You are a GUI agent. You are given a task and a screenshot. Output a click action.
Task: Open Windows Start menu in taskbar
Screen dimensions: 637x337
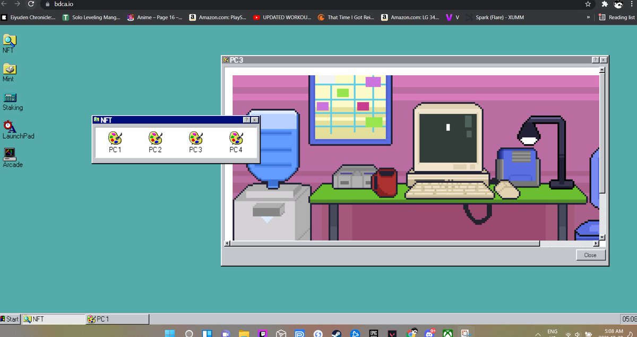click(x=169, y=333)
